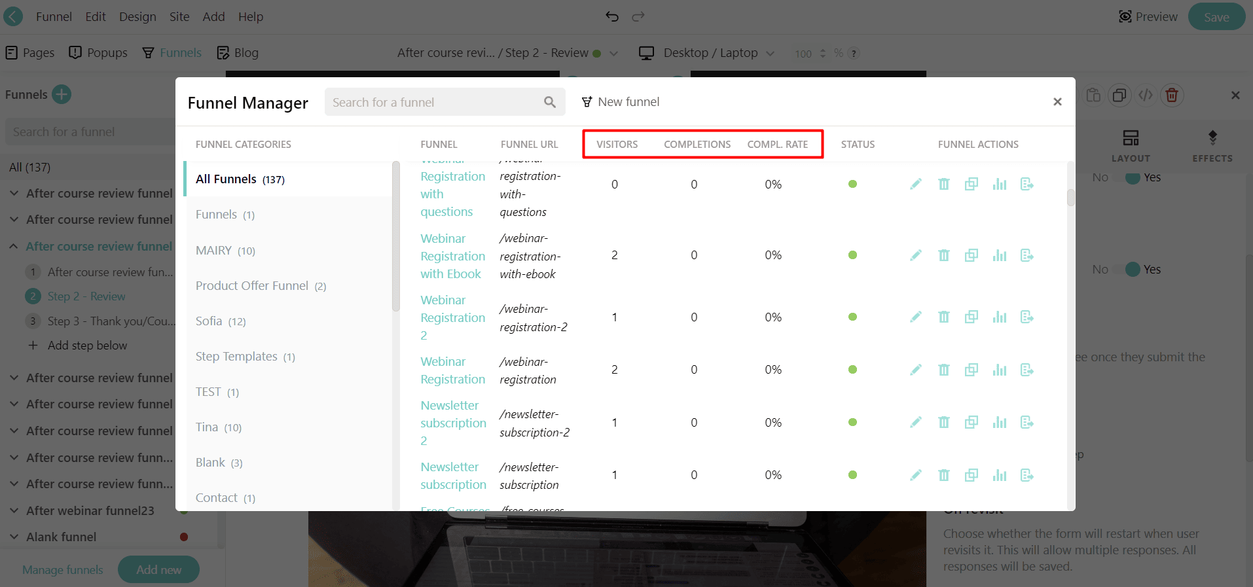Delete the Webinar Registration with Ebook funnel
This screenshot has height=587, width=1253.
click(x=944, y=255)
